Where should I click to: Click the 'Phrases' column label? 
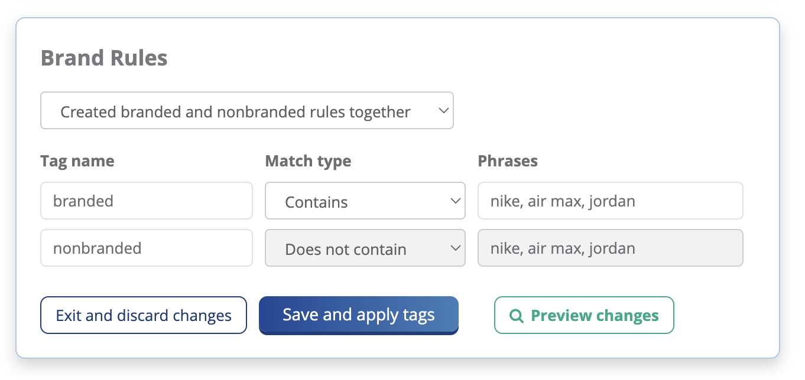click(508, 161)
